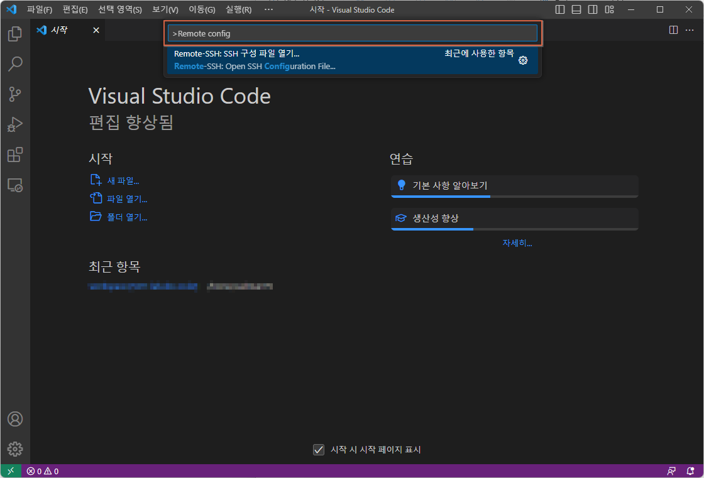Viewport: 704px width, 478px height.
Task: Click the green remote window indicator
Action: click(11, 471)
